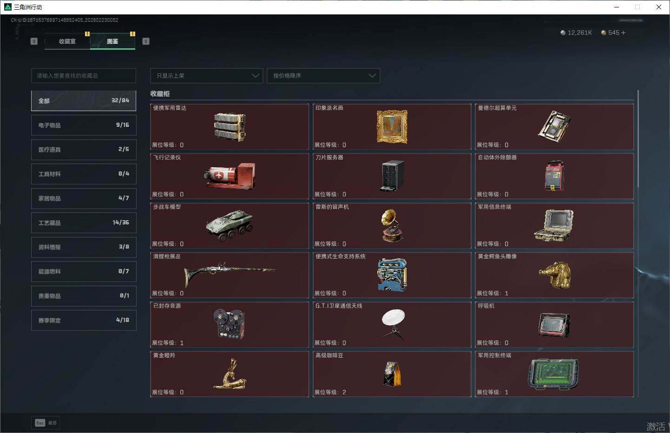Show the 资料情报 category
The image size is (670, 433).
pos(84,247)
